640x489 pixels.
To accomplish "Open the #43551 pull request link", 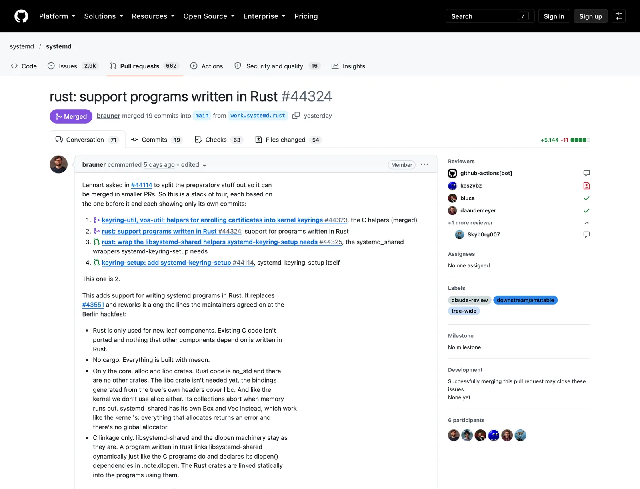I will point(93,305).
